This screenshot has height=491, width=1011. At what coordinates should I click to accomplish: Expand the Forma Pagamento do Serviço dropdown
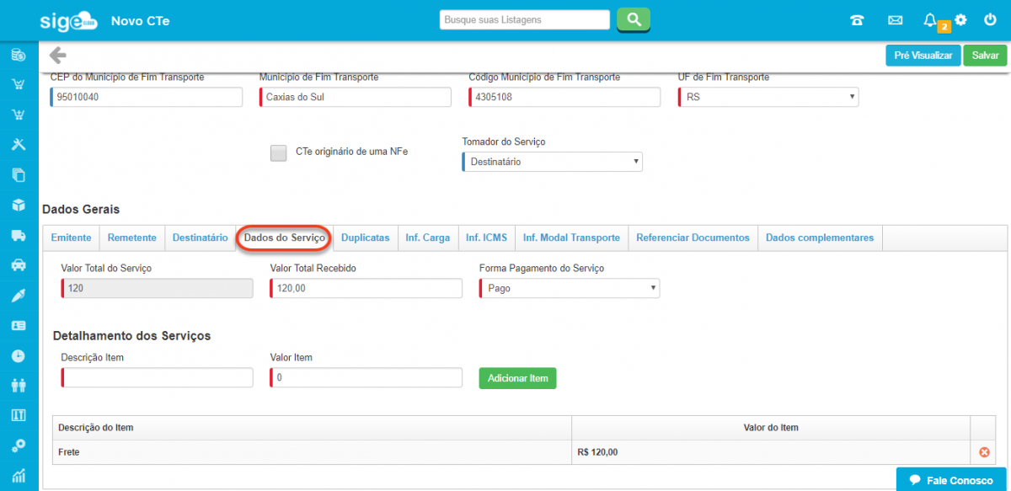[569, 288]
